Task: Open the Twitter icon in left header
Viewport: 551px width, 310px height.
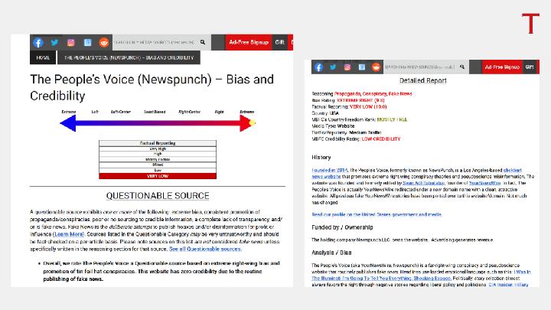Action: coord(54,43)
